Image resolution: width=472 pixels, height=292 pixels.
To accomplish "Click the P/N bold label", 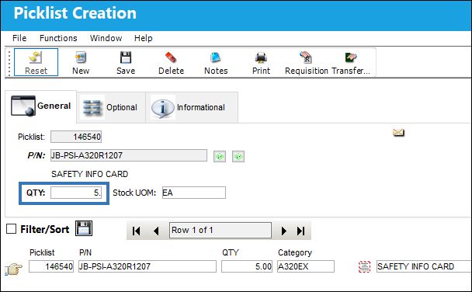I will point(36,155).
